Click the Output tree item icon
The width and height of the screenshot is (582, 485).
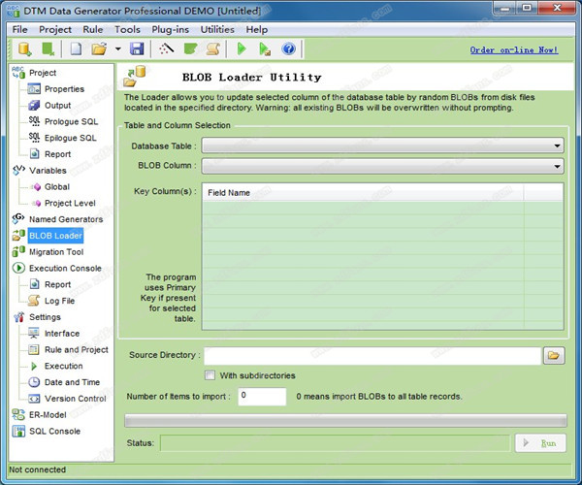[x=34, y=106]
